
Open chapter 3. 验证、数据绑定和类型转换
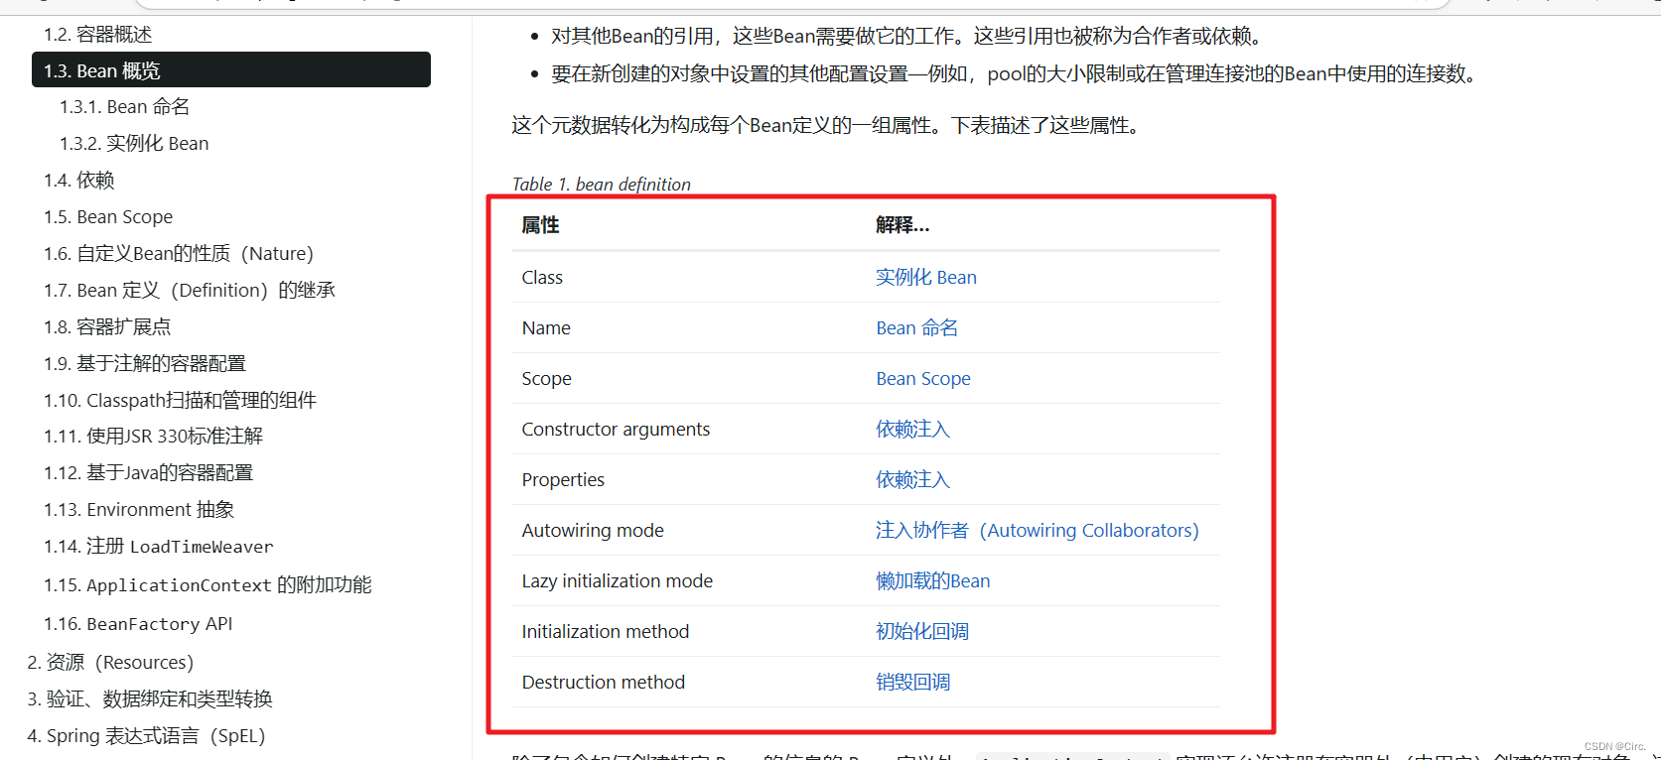click(150, 699)
